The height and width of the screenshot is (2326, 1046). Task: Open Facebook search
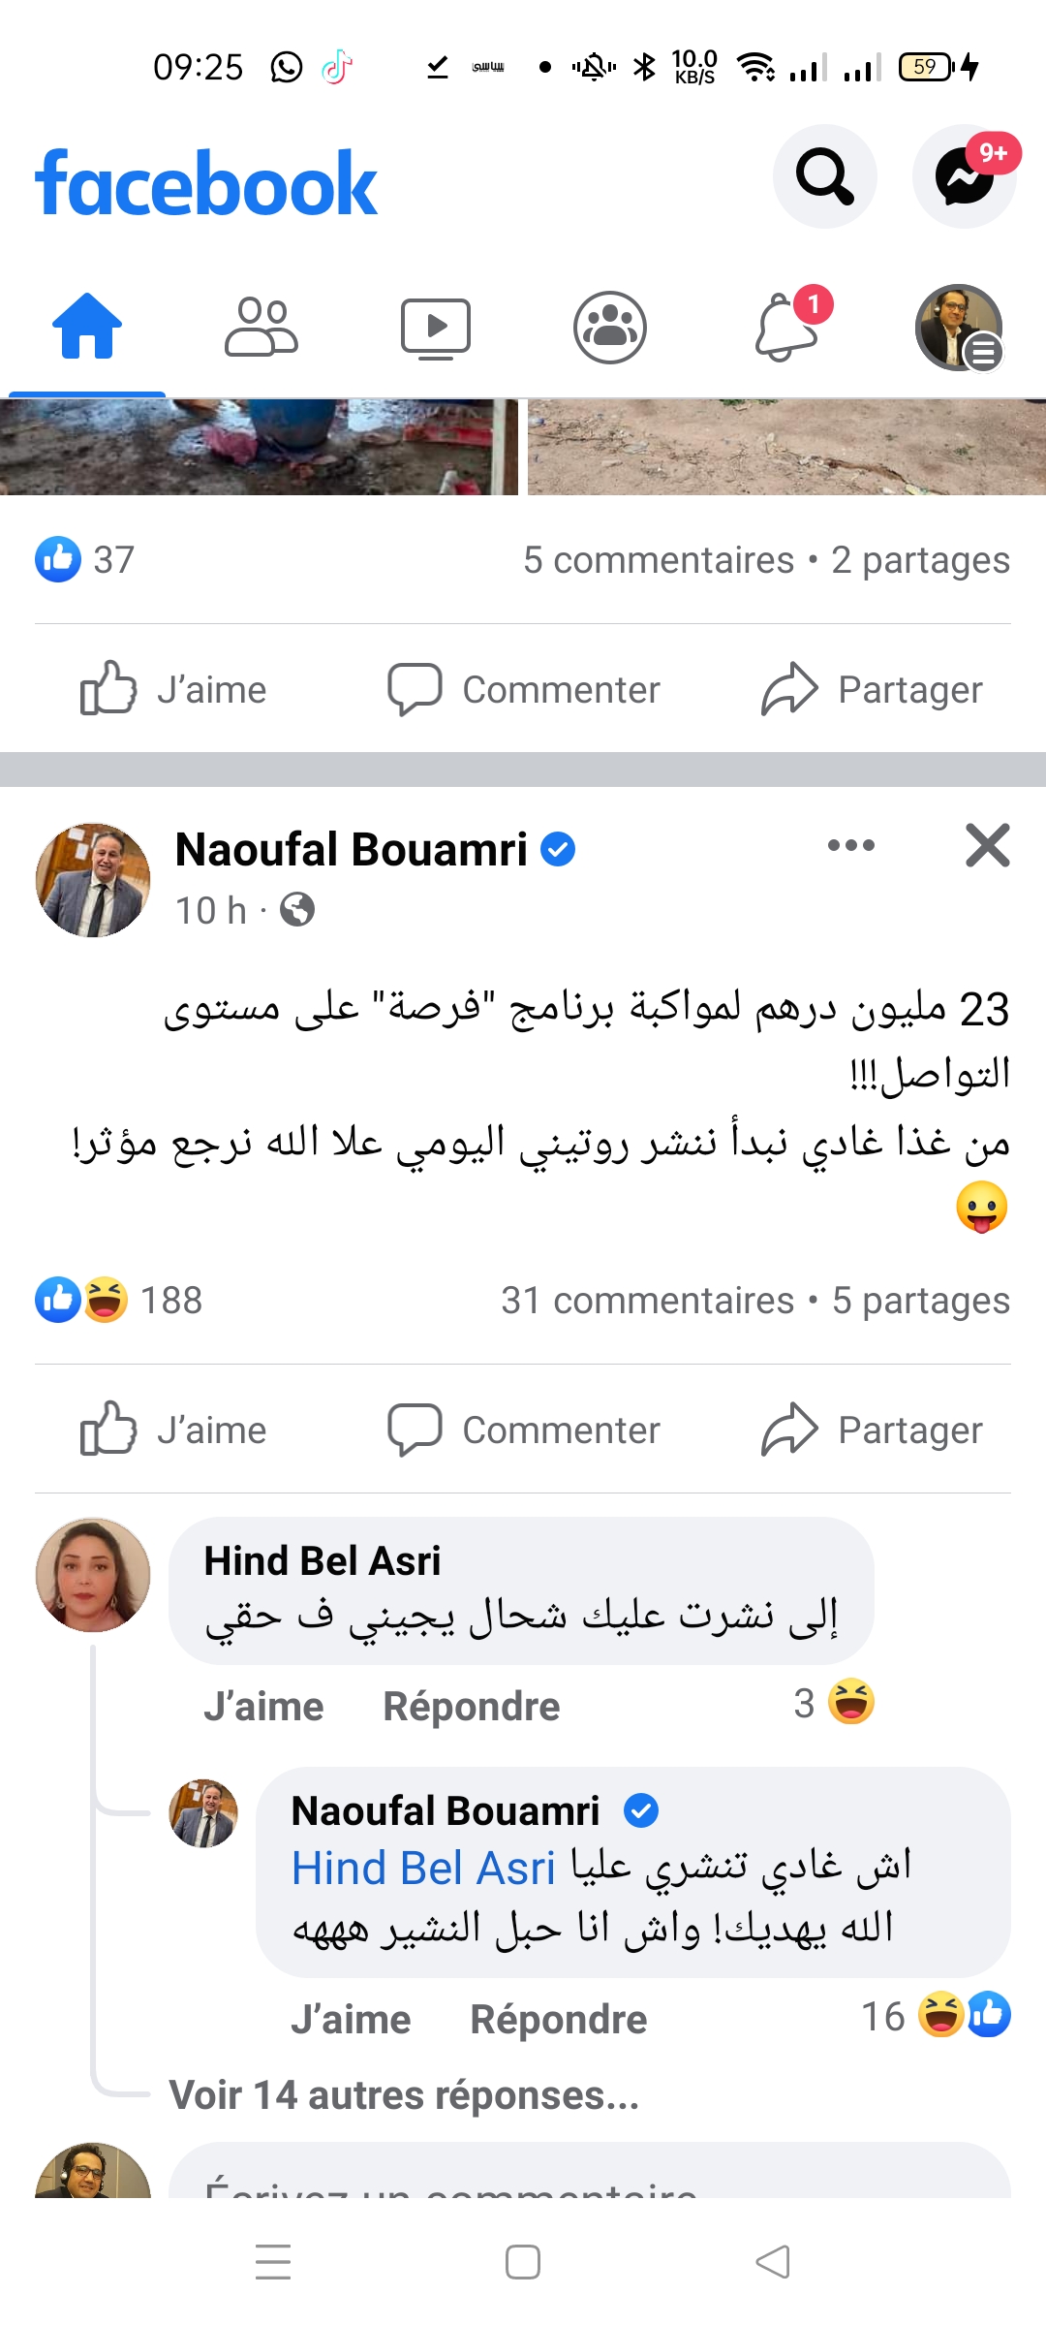pos(824,176)
